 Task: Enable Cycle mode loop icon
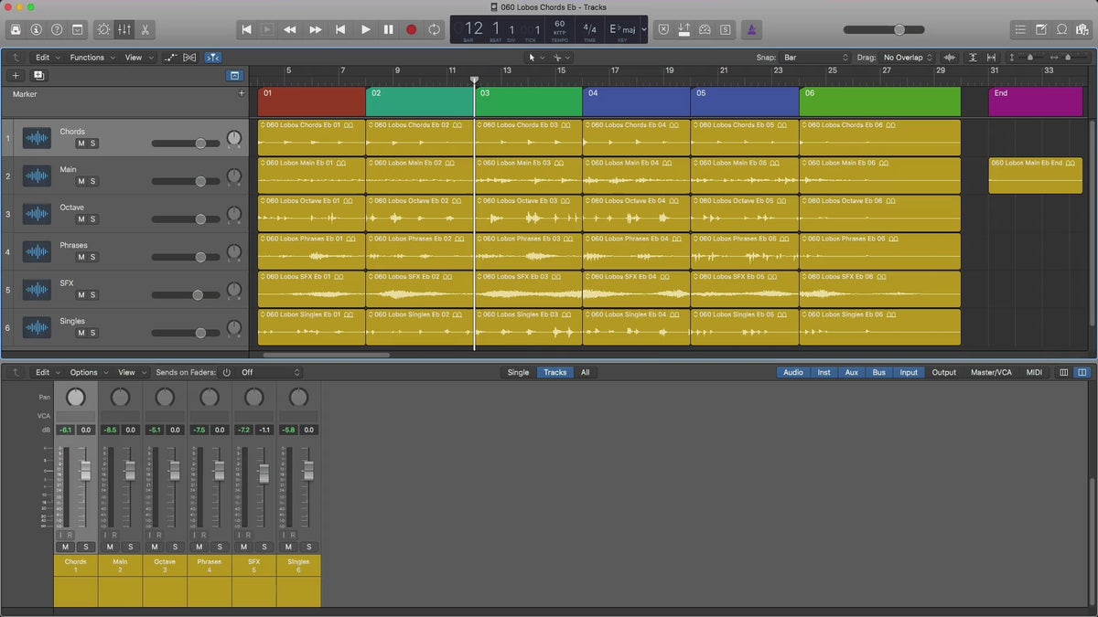434,29
